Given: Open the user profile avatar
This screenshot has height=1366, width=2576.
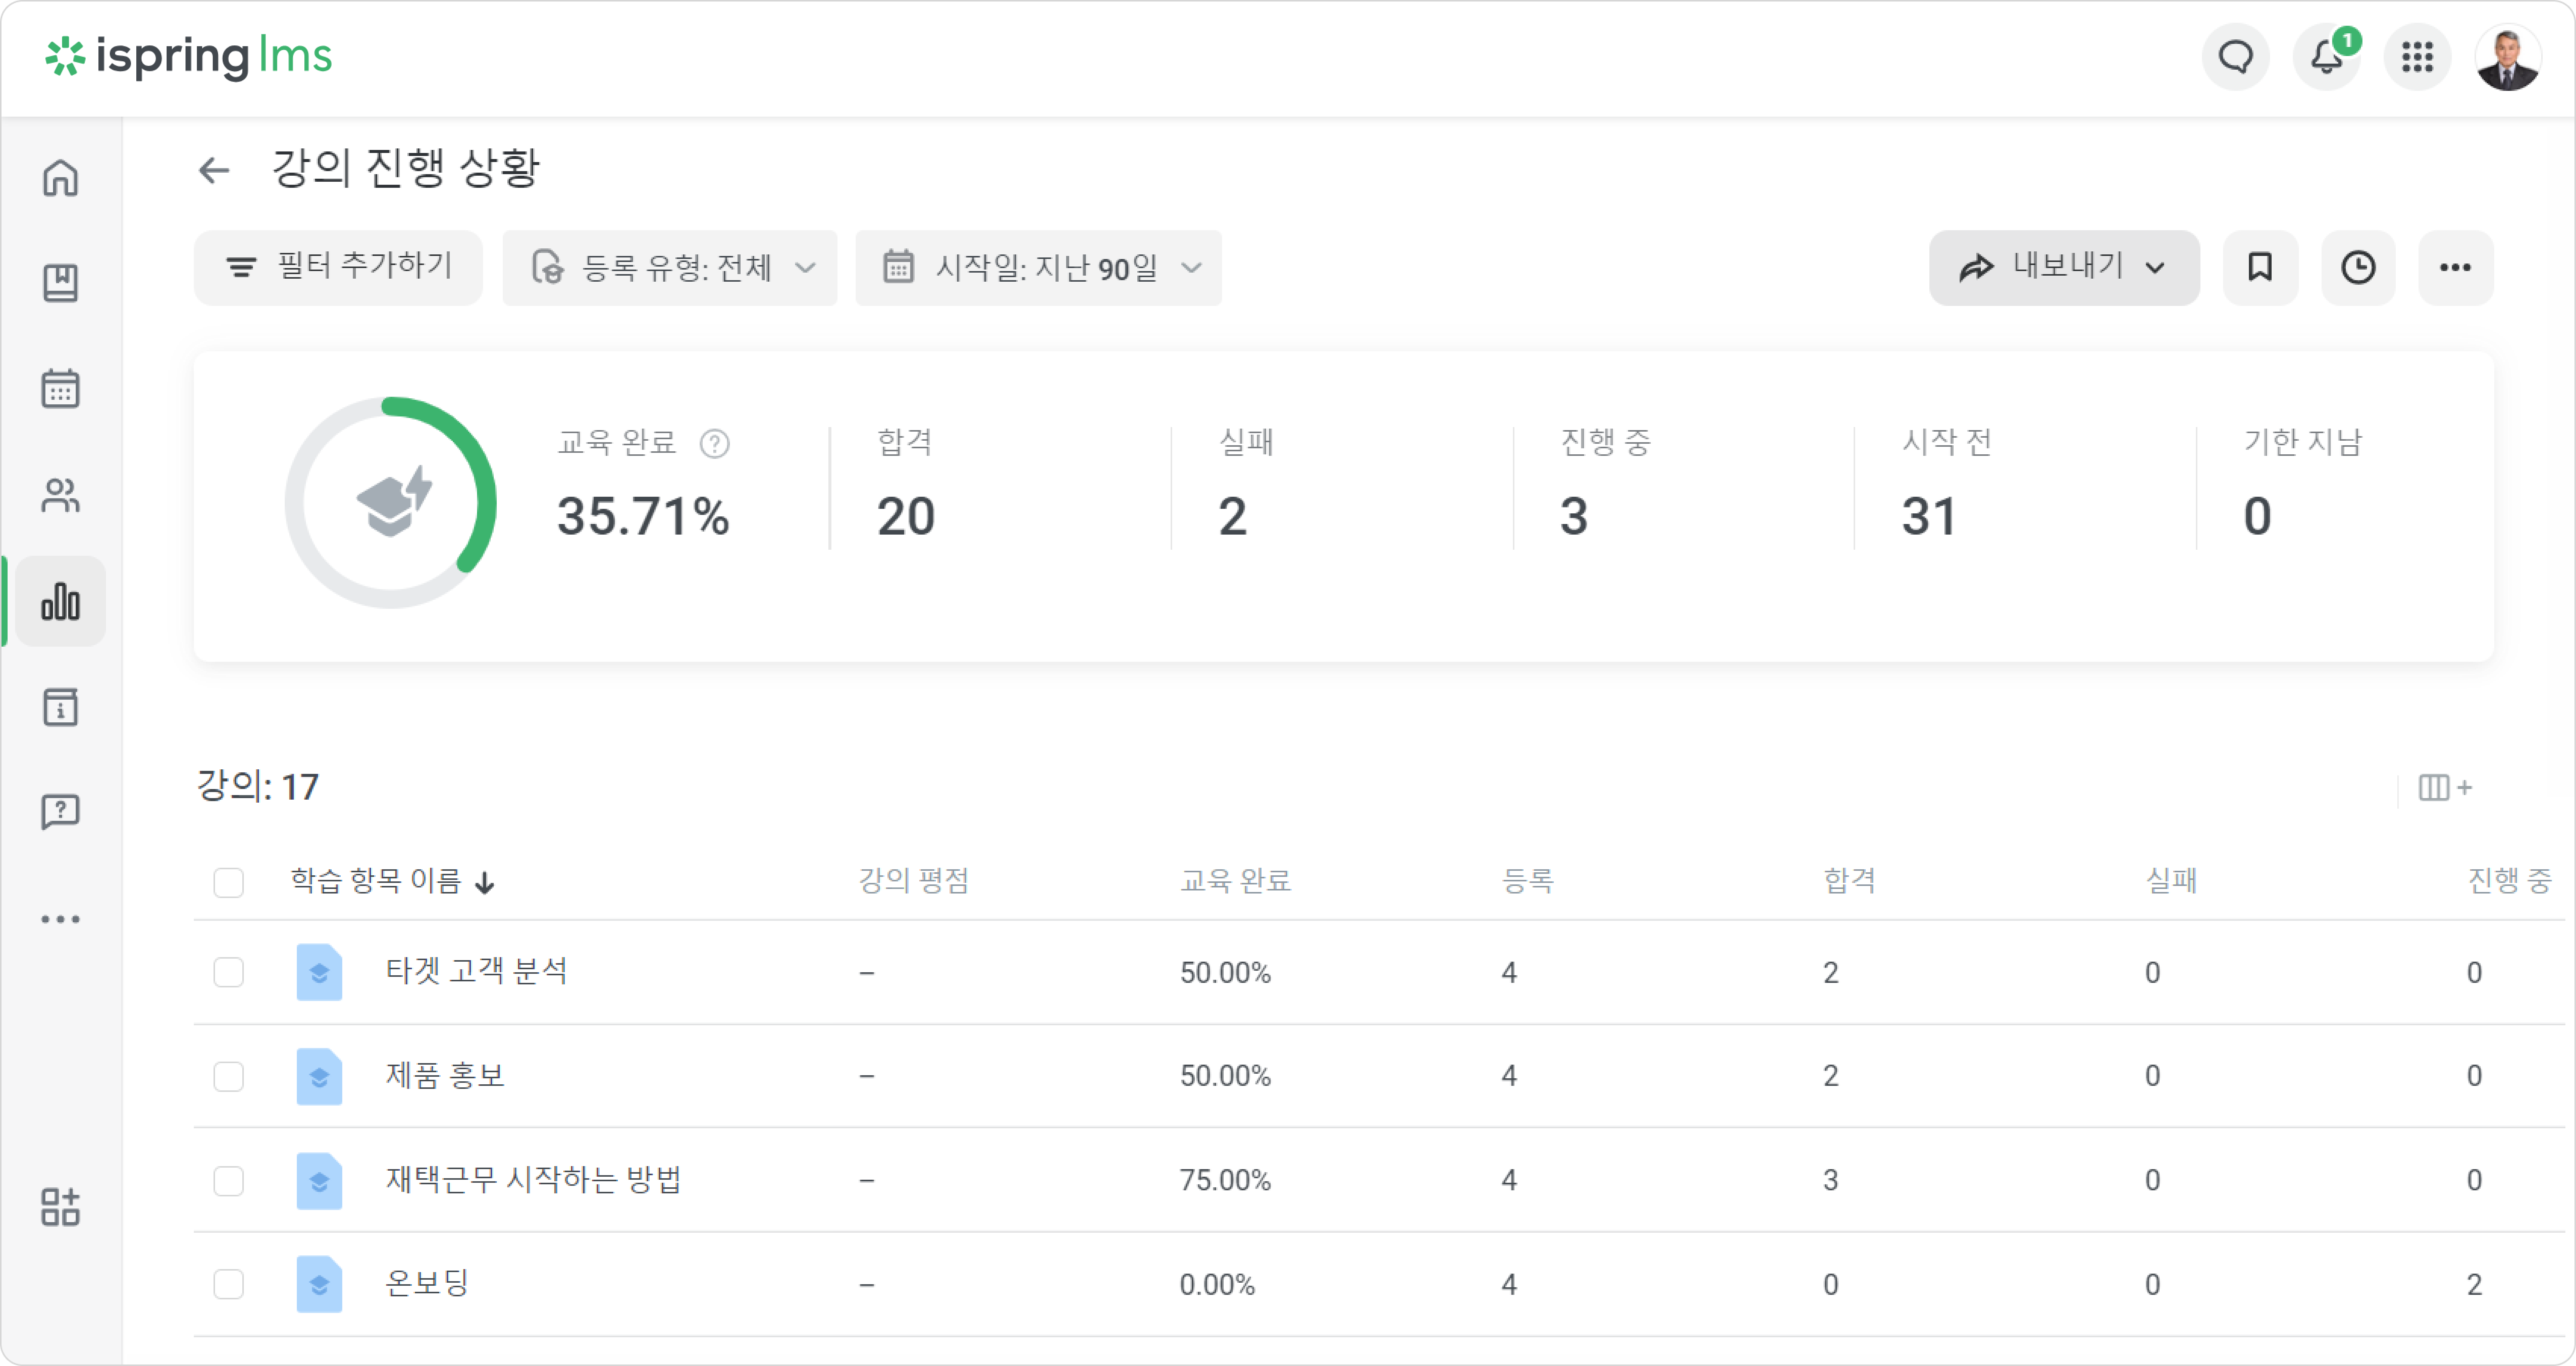Looking at the screenshot, I should pos(2508,57).
